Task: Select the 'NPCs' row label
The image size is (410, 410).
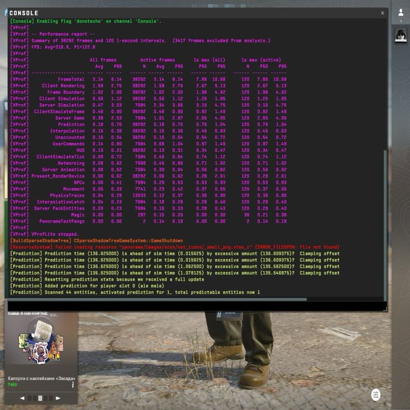Action: (79, 183)
